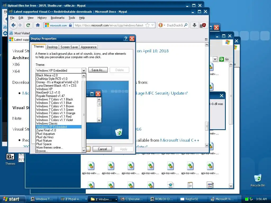
Task: Click the browser Forward arrow button
Action: (20, 25)
